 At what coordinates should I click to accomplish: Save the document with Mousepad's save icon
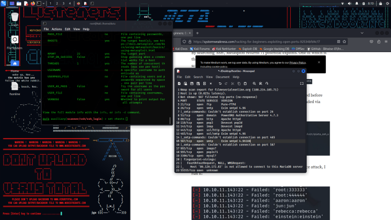(x=192, y=84)
